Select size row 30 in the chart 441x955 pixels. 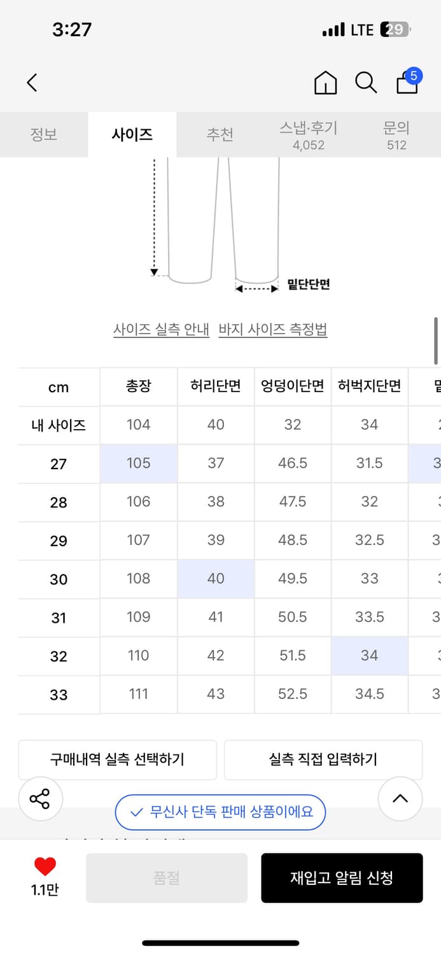point(58,579)
